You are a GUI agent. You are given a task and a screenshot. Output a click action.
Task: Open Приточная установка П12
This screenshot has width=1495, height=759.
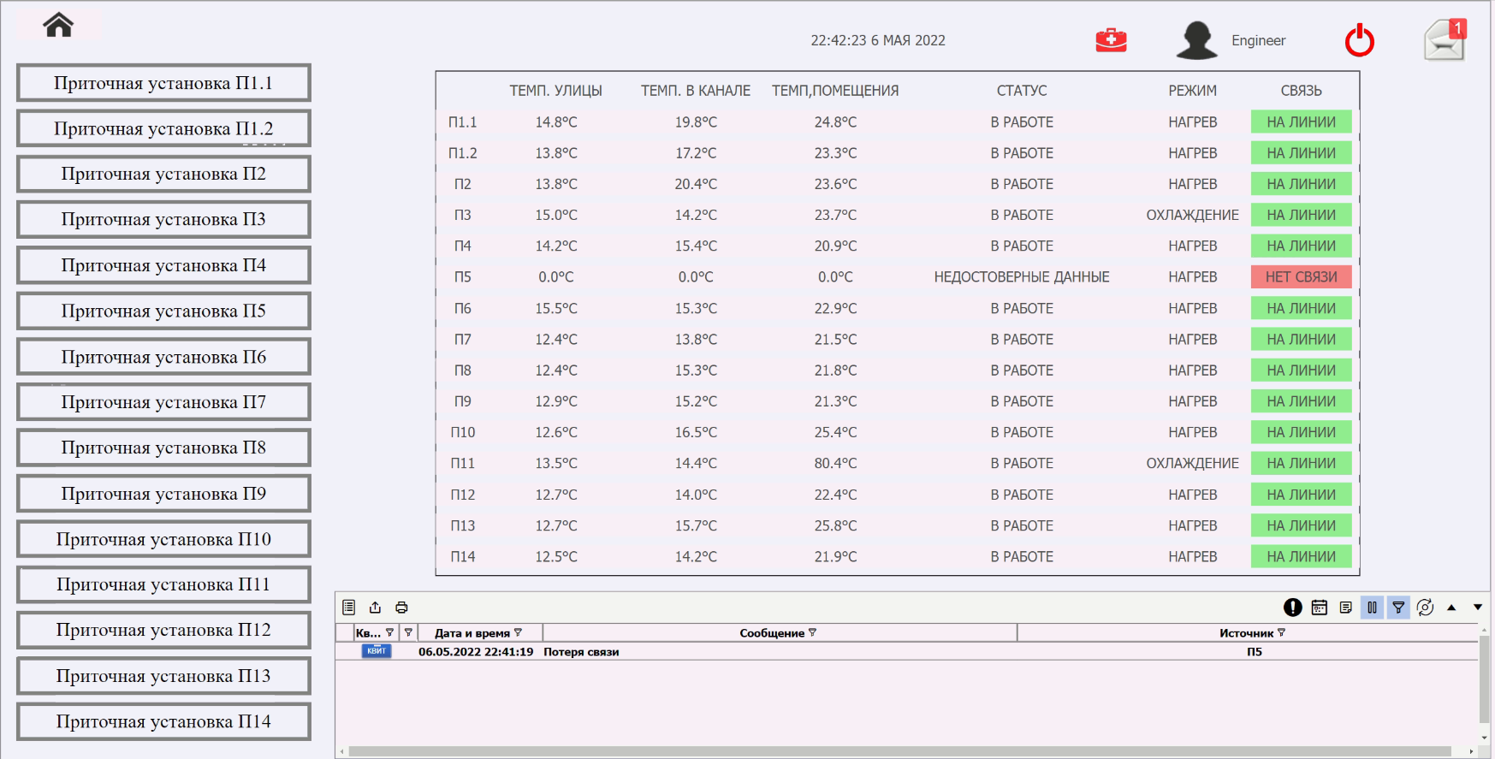163,630
